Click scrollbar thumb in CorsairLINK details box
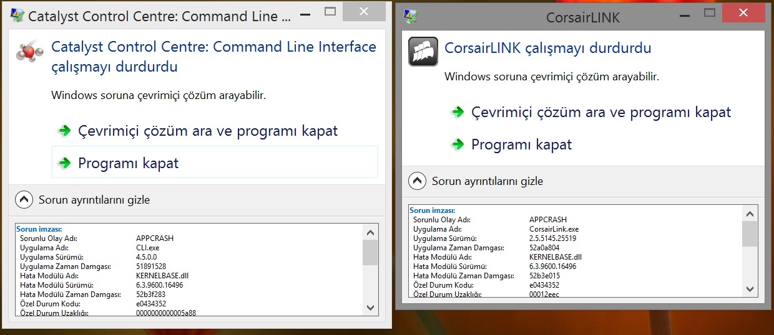Screen dimensions: 774x335 point(750,234)
